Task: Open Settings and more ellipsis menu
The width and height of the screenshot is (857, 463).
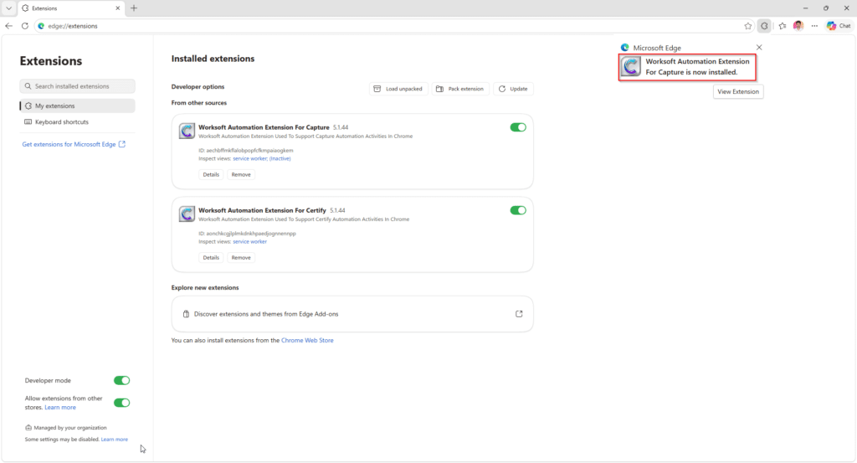Action: click(x=814, y=26)
